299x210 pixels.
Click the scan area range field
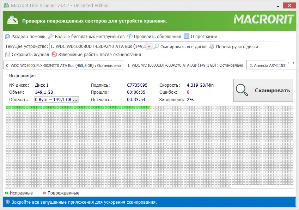coord(53,99)
